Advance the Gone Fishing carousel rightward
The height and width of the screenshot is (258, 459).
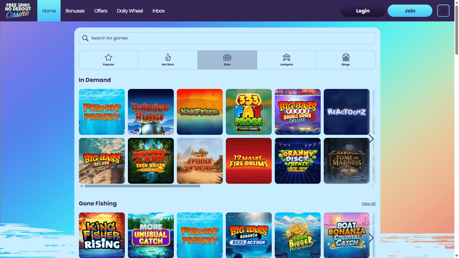coord(371,238)
